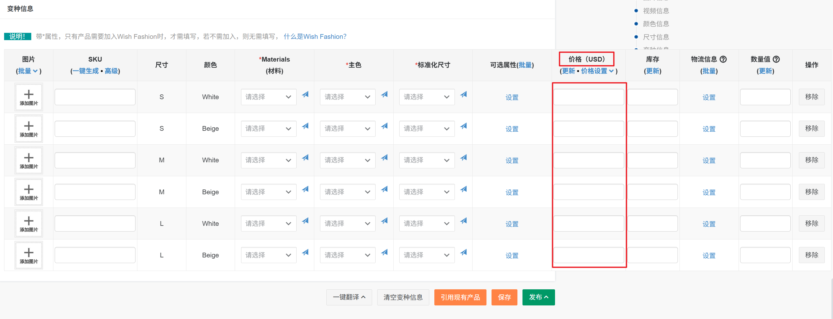Click the help icon next to 物流信息

(723, 59)
